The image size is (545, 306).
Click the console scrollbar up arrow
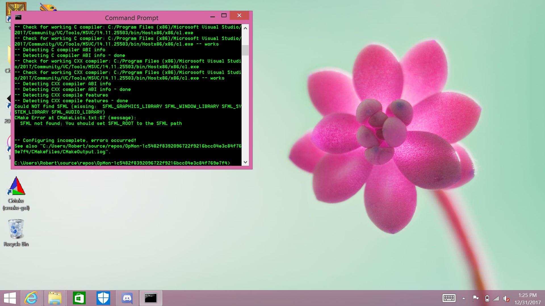pyautogui.click(x=245, y=28)
